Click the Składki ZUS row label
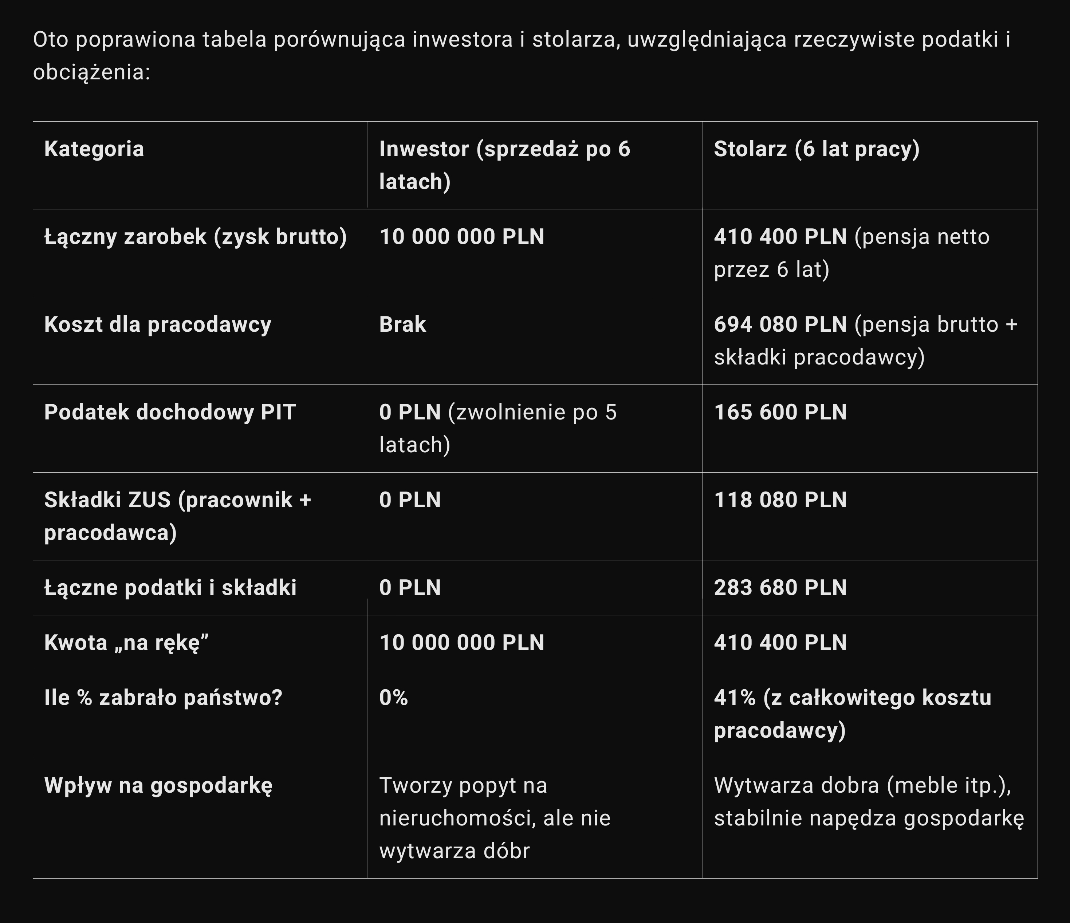The image size is (1070, 923). (177, 516)
